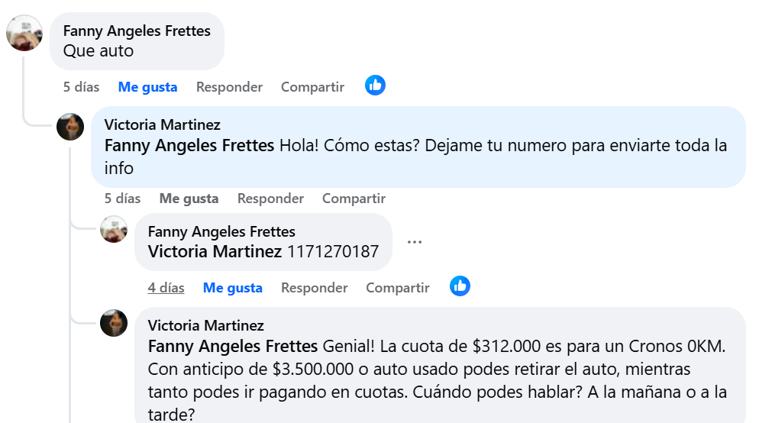759x423 pixels.
Task: Toggle "Me gusta" on the "Que auto" comment
Action: coord(147,87)
